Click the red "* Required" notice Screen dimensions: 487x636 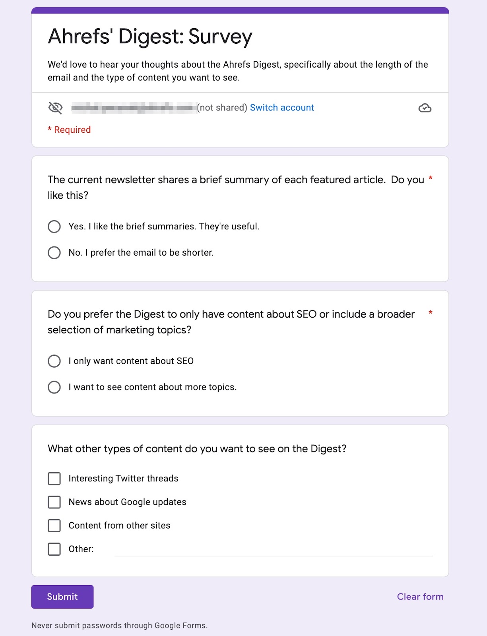[x=69, y=130]
